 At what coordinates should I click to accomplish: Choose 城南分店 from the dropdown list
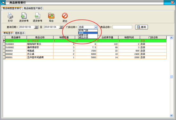pos(88,35)
